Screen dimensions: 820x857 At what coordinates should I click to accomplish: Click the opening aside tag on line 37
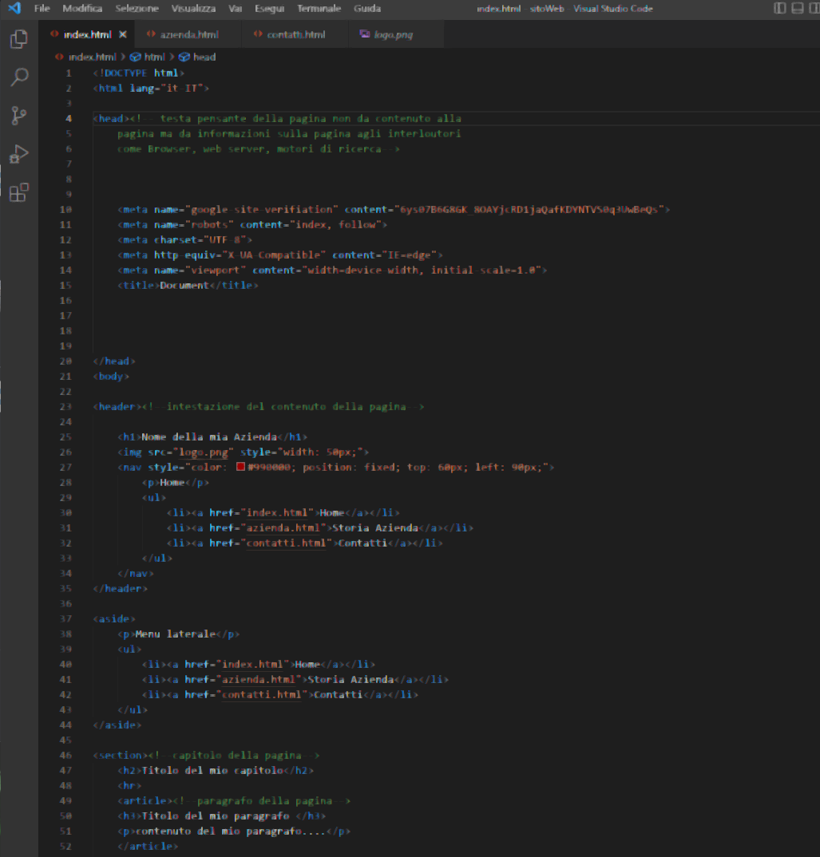(x=114, y=619)
